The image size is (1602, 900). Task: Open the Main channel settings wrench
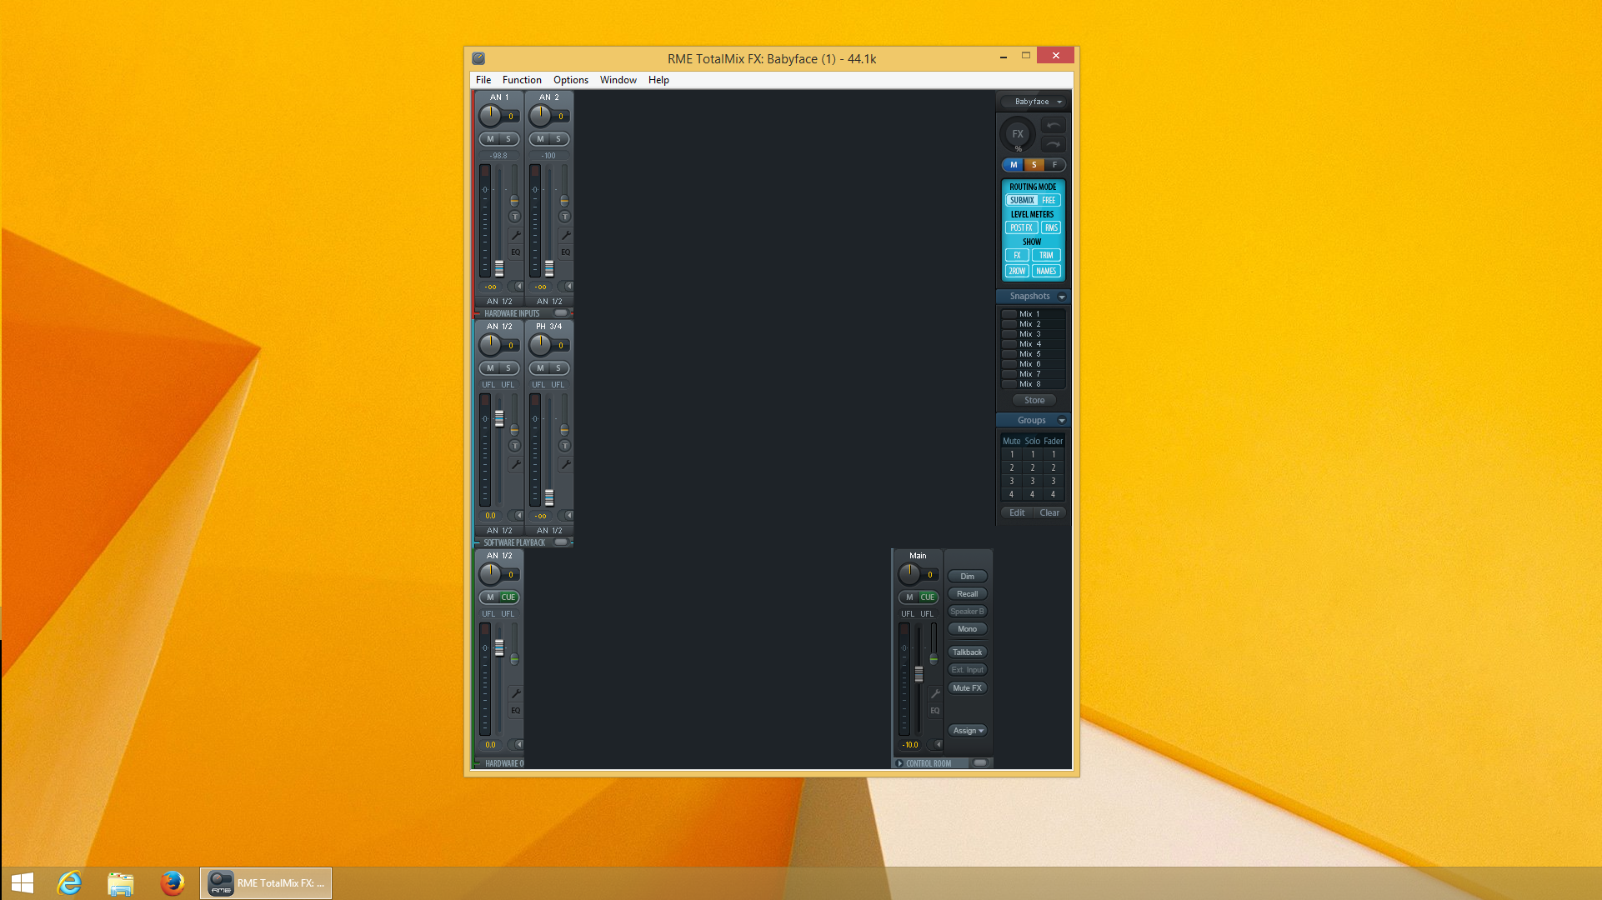[x=935, y=693]
